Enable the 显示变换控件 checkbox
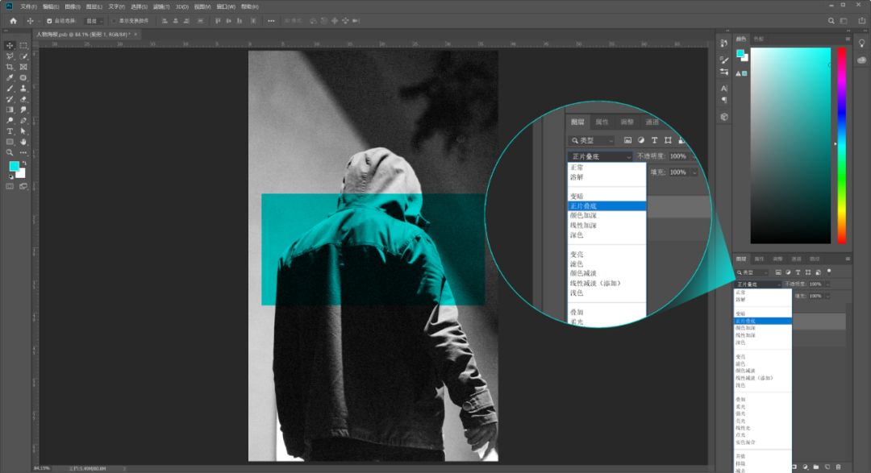Image resolution: width=871 pixels, height=473 pixels. 114,21
